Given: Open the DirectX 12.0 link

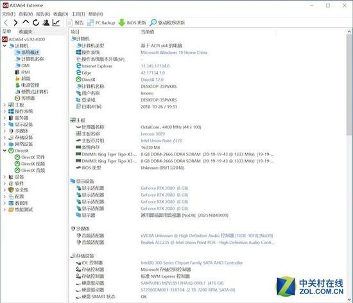Looking at the screenshot, I should (152, 80).
